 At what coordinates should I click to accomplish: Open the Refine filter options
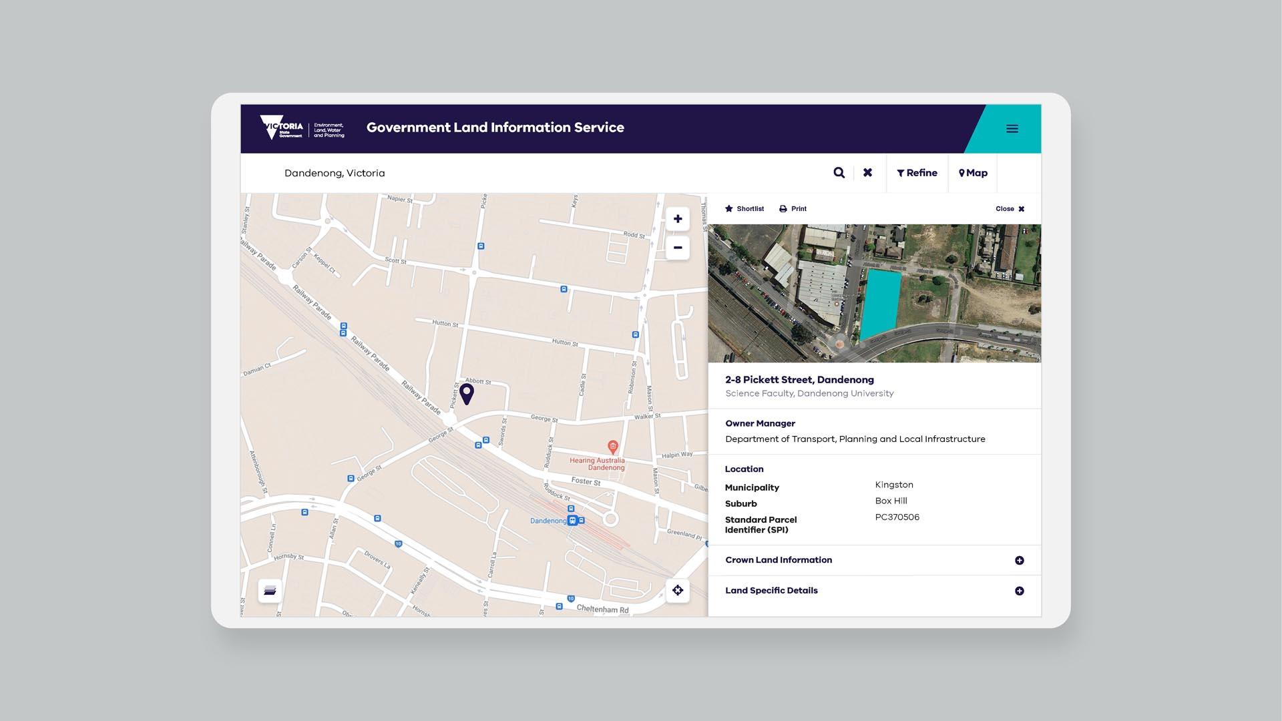coord(917,173)
